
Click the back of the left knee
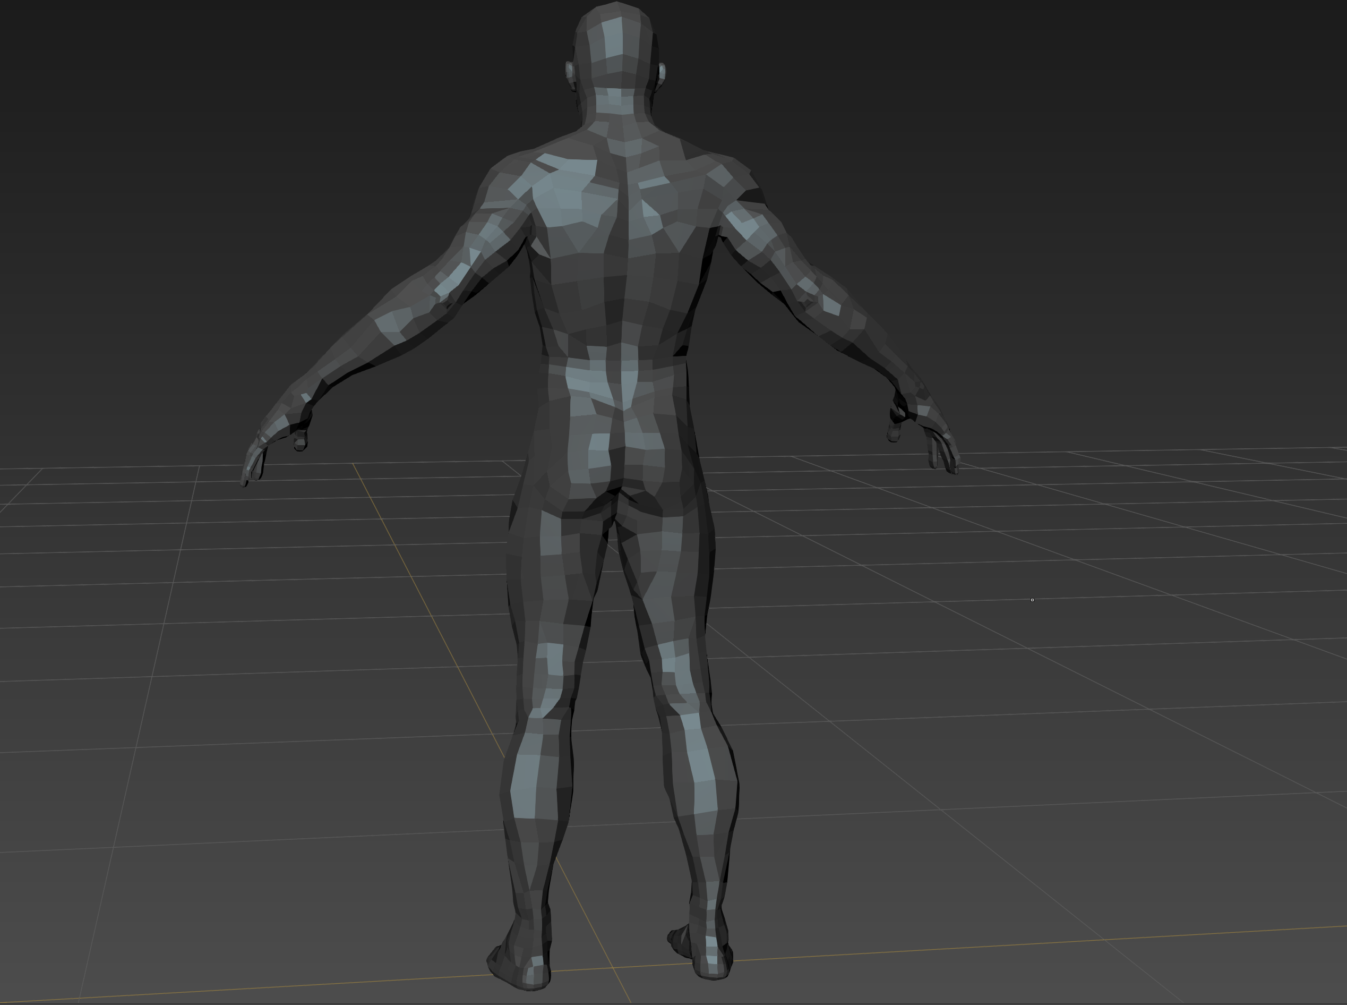(544, 712)
